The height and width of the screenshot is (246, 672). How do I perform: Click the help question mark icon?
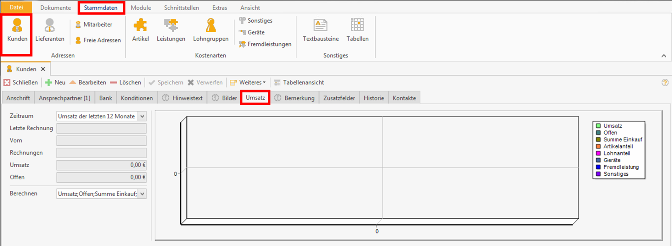point(665,83)
